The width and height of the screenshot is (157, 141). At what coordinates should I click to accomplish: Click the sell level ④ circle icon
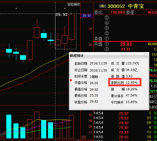click(107, 23)
